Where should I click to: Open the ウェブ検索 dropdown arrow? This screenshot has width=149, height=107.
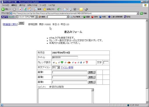(x=82, y=17)
